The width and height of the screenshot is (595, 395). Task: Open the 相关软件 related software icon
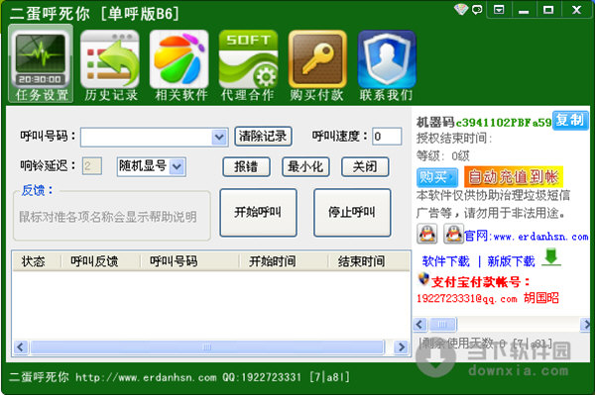179,65
